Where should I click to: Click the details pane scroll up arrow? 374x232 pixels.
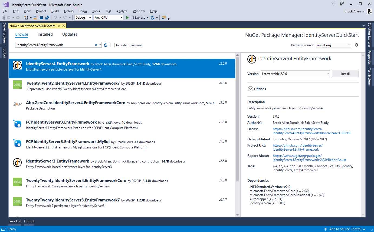(x=363, y=55)
